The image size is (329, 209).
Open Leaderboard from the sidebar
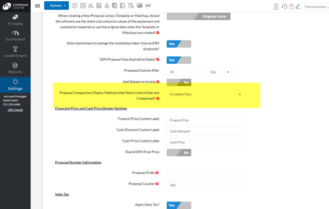pos(15,52)
